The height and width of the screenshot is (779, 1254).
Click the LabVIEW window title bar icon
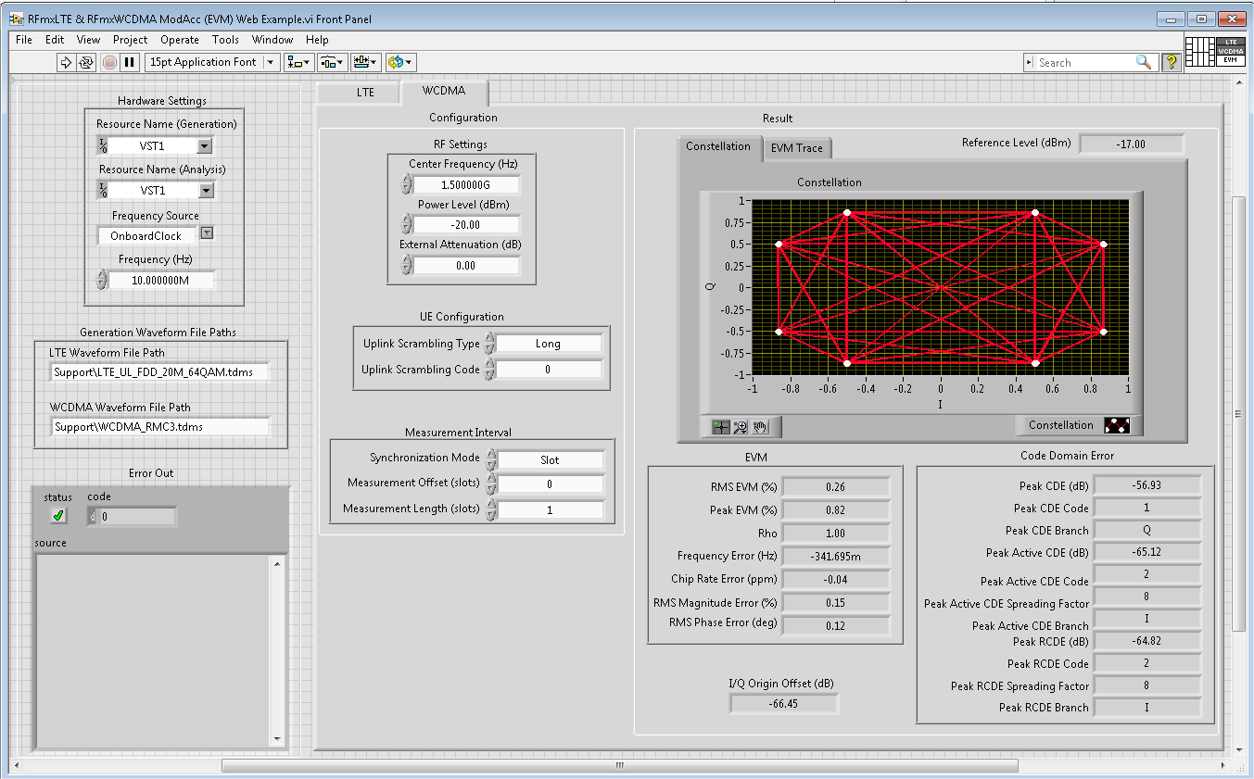[17, 18]
